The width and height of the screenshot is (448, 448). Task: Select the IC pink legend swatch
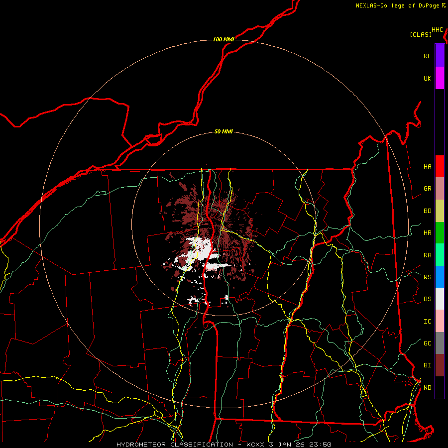point(440,321)
